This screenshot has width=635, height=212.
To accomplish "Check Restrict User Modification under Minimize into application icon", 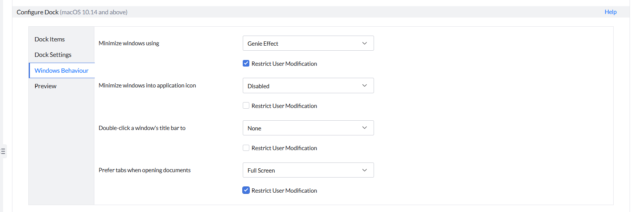I will tap(246, 106).
